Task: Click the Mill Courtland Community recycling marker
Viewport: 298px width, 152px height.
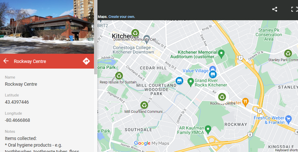Action: (x=144, y=105)
